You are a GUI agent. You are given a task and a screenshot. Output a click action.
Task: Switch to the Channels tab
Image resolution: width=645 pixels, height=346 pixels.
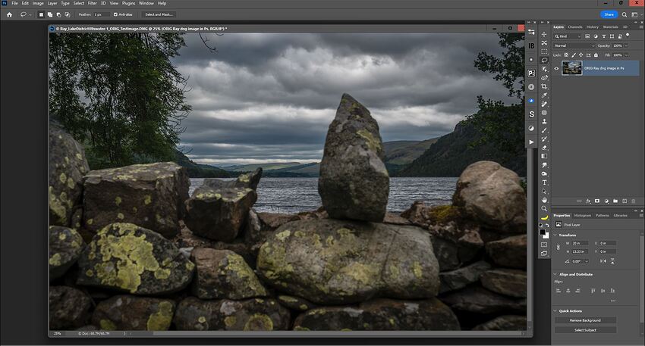click(574, 26)
